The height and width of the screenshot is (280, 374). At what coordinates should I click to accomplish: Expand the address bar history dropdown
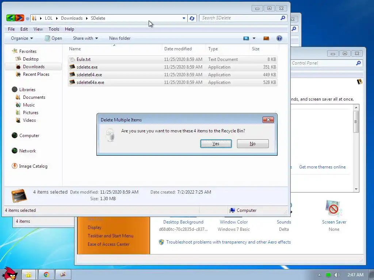(184, 18)
